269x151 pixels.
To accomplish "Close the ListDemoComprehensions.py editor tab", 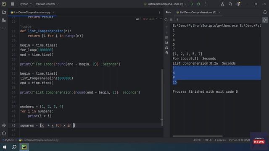I will [x=53, y=12].
